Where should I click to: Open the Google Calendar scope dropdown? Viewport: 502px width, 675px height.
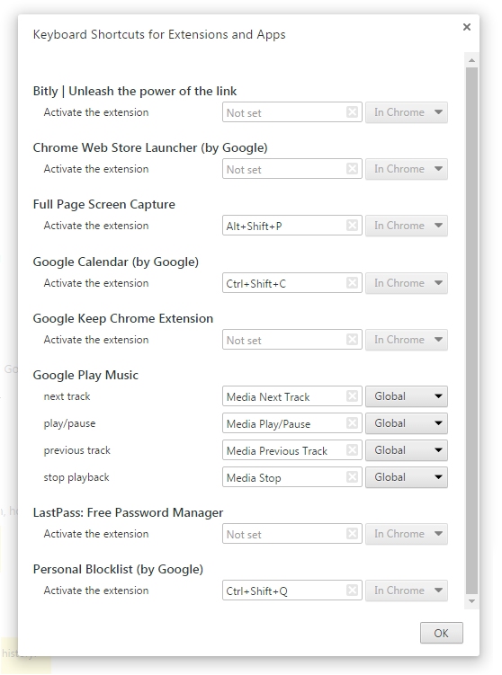pyautogui.click(x=407, y=283)
